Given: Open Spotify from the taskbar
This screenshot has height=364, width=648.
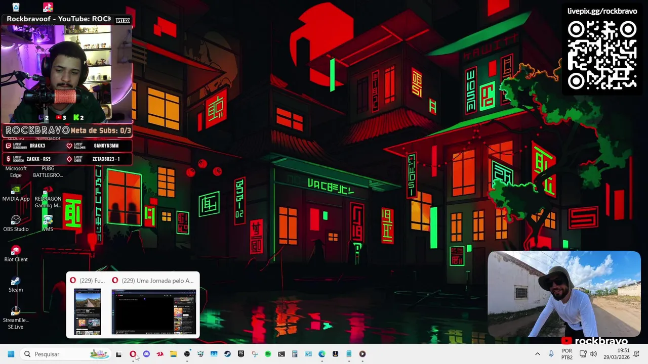Looking at the screenshot, I should 268,354.
